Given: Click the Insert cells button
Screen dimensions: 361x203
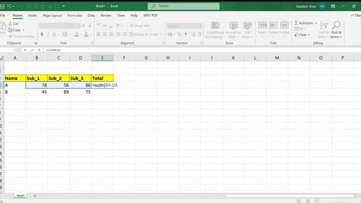Looking at the screenshot, I should 262,30.
